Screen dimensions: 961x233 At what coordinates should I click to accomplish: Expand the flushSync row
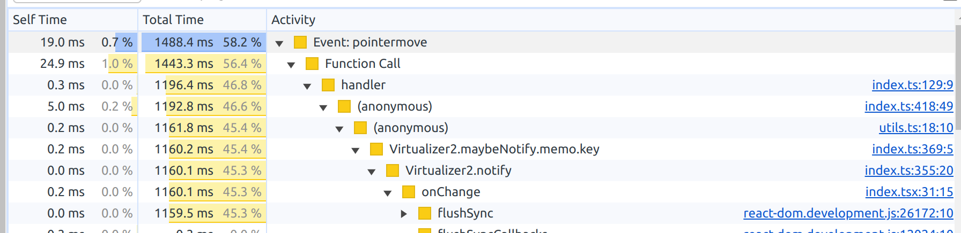point(404,214)
